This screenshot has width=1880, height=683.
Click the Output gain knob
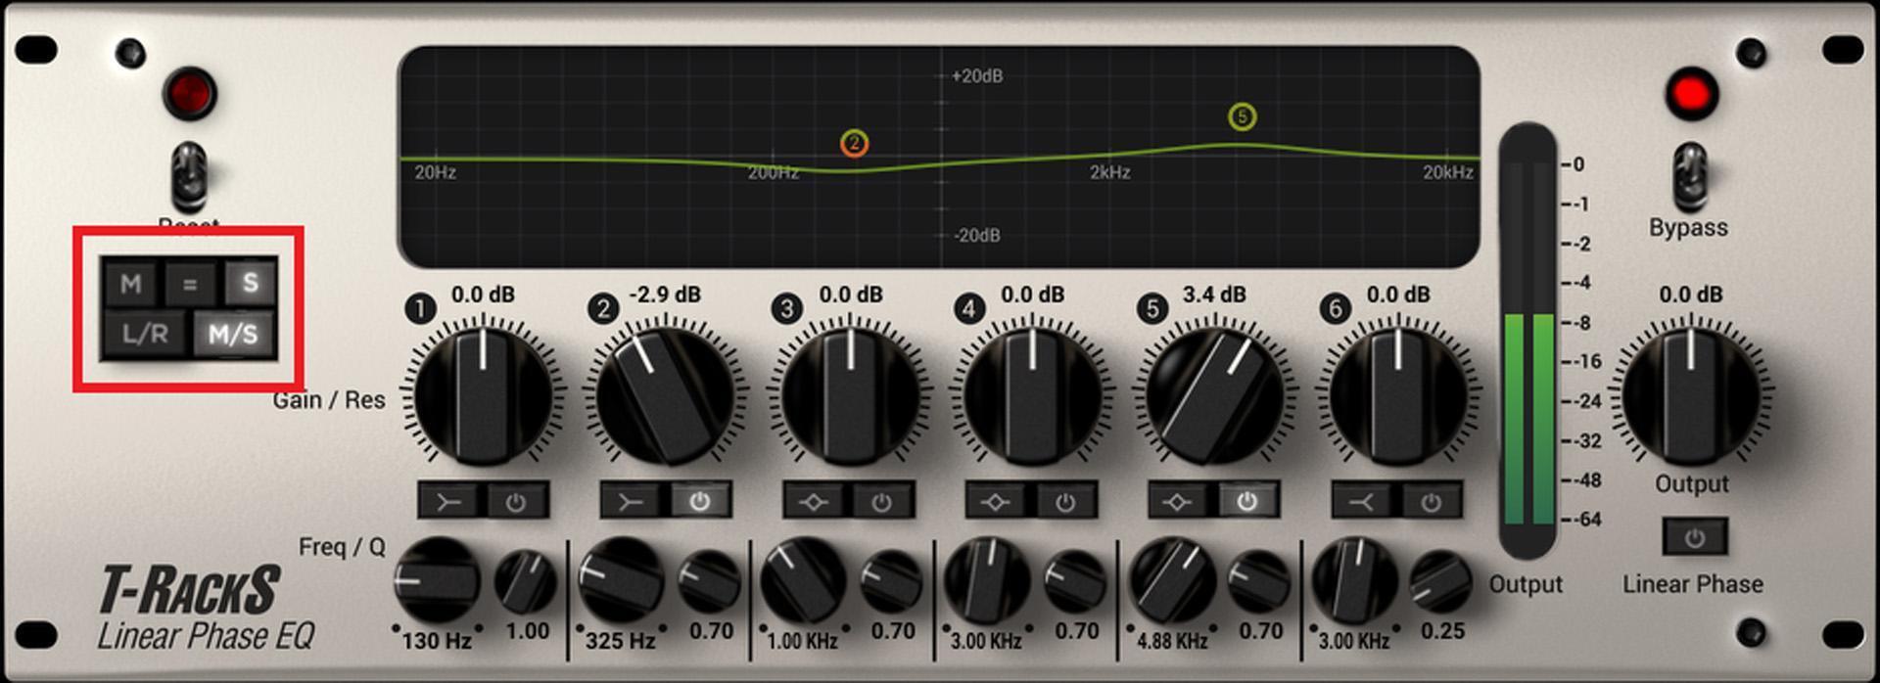pyautogui.click(x=1691, y=395)
